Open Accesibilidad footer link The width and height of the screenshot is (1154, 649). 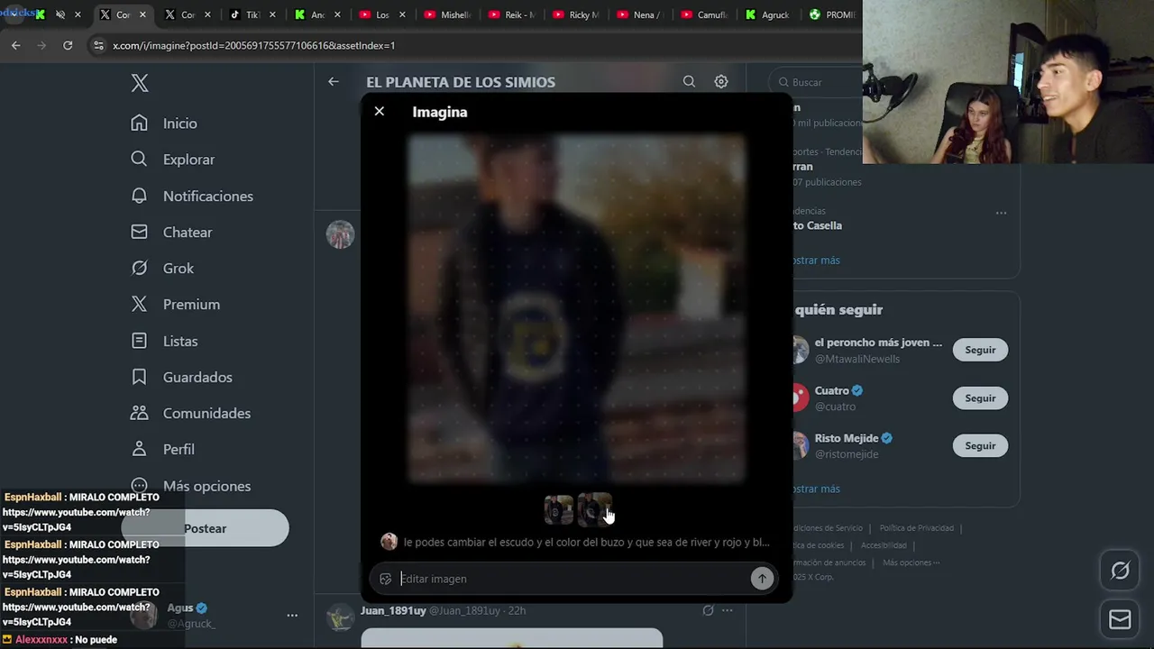(883, 545)
